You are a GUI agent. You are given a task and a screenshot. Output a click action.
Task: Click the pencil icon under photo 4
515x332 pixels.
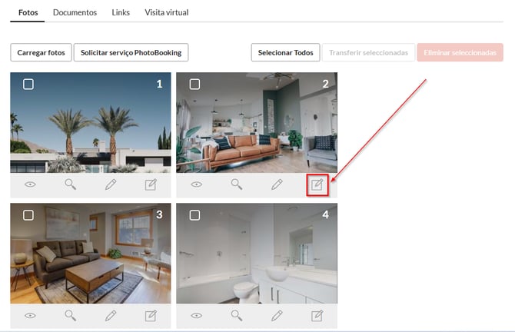coord(277,315)
